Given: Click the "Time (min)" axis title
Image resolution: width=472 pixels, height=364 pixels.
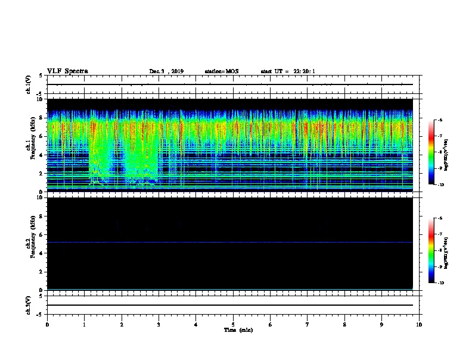Looking at the screenshot, I should coord(238,330).
